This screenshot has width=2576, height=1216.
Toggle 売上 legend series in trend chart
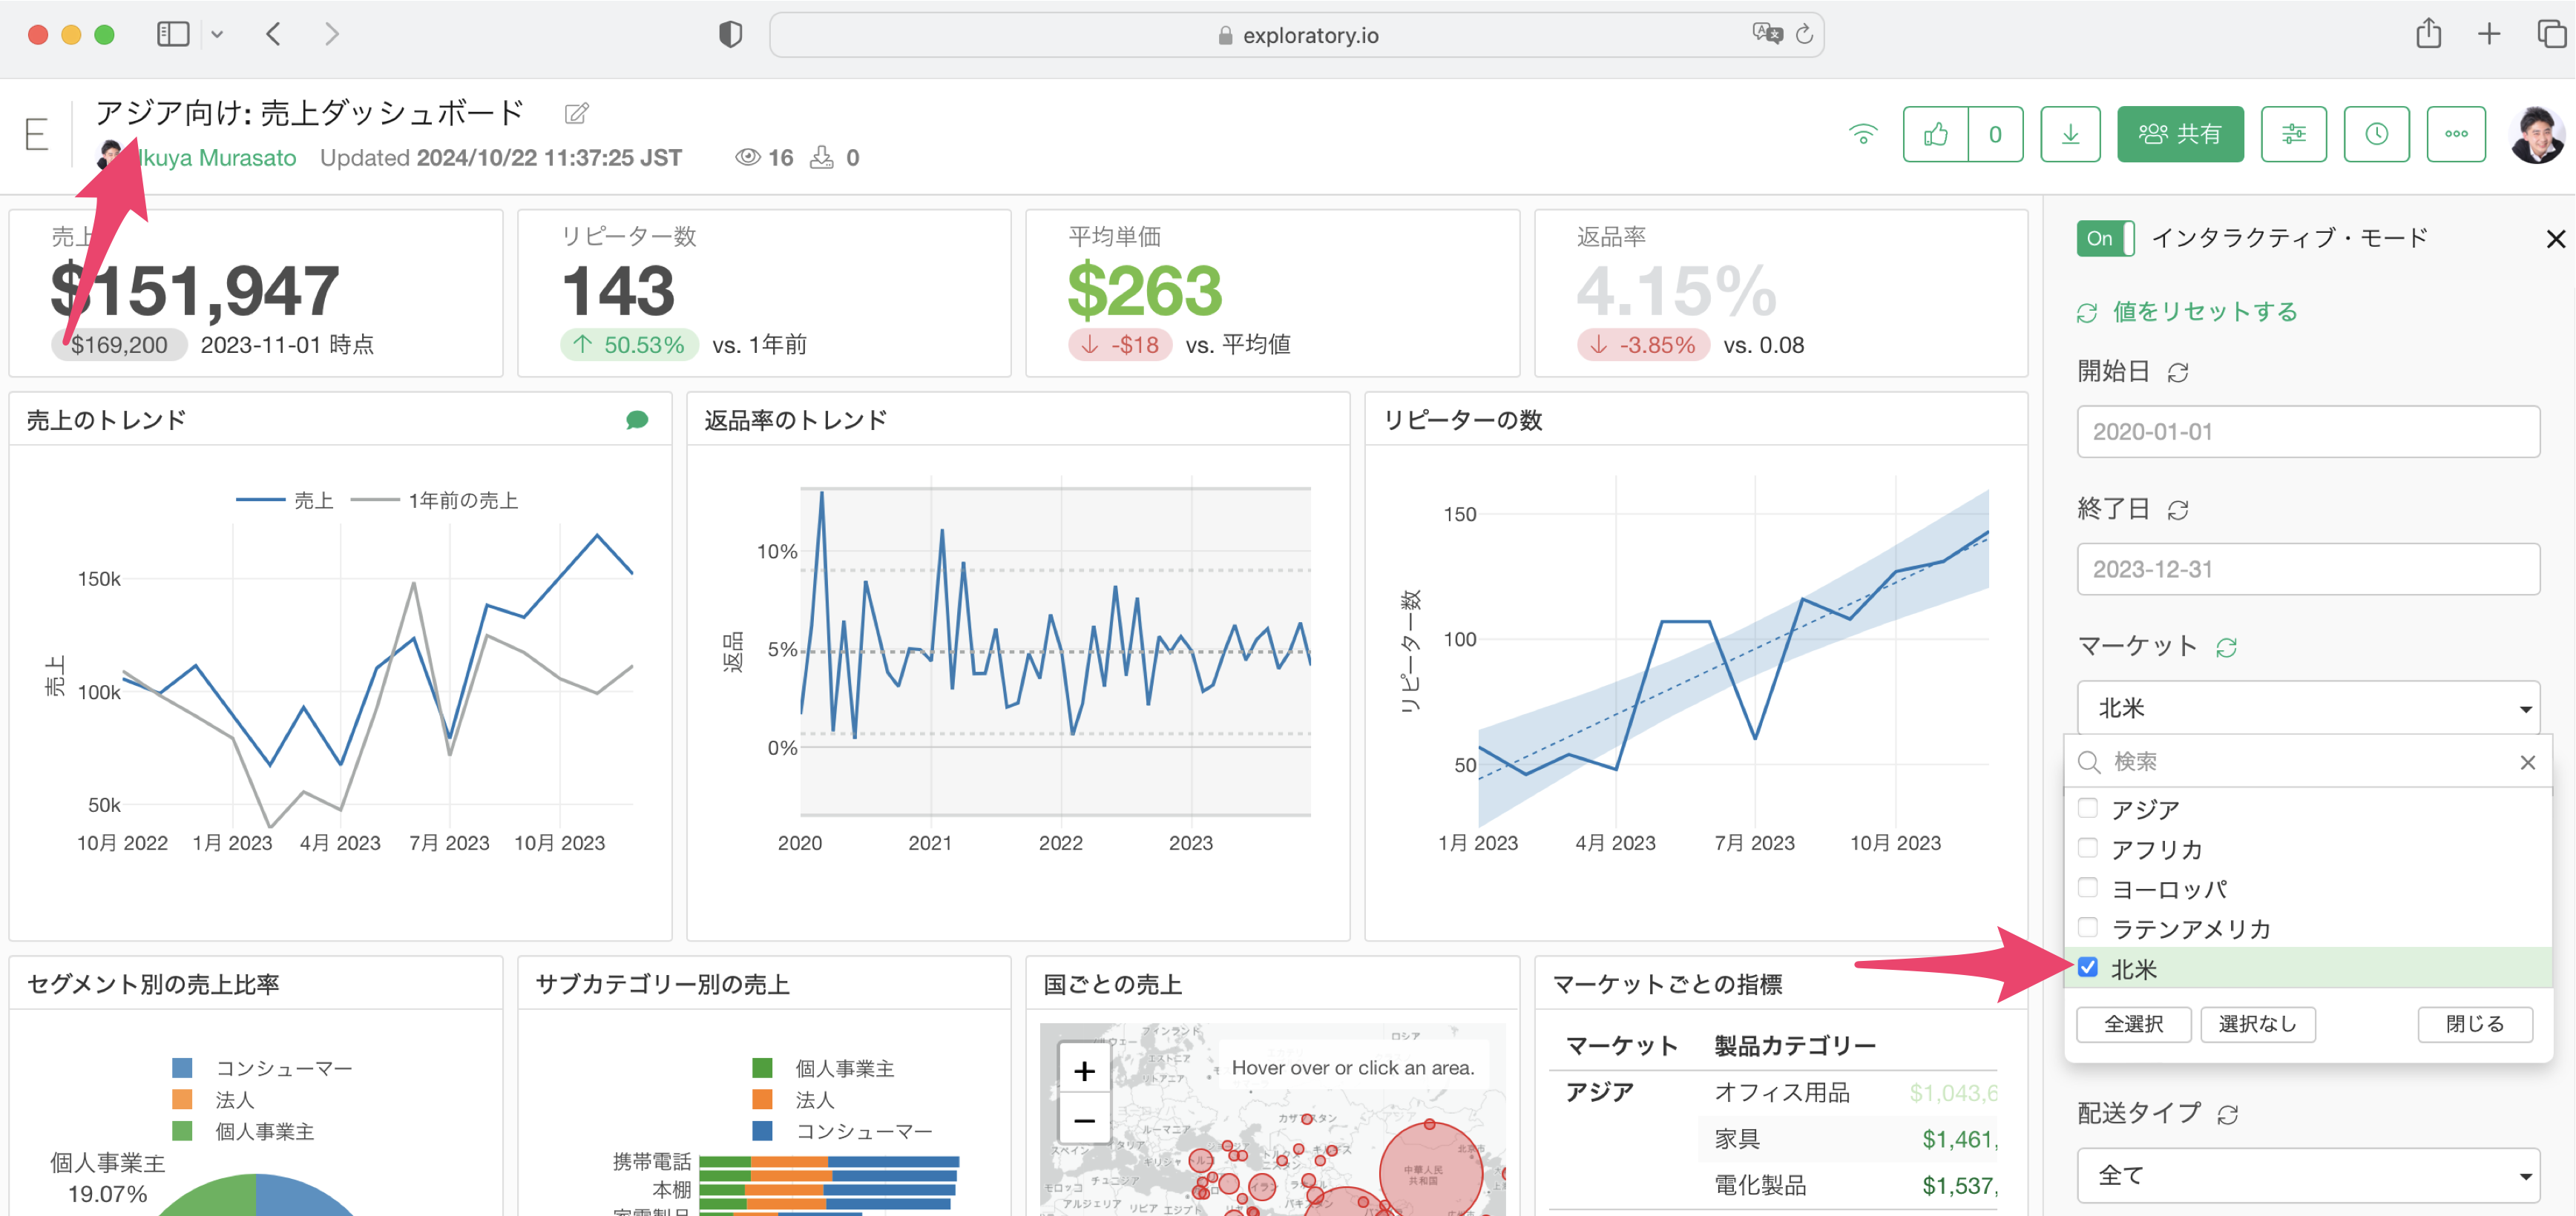(285, 500)
